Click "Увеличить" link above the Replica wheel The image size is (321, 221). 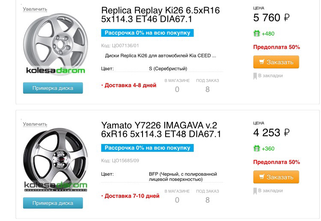[x=35, y=9]
